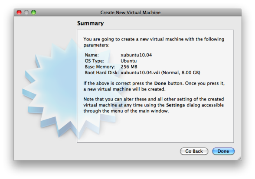Click the window resize grip corner
Viewport: 255px width, 179px height.
(x=239, y=158)
